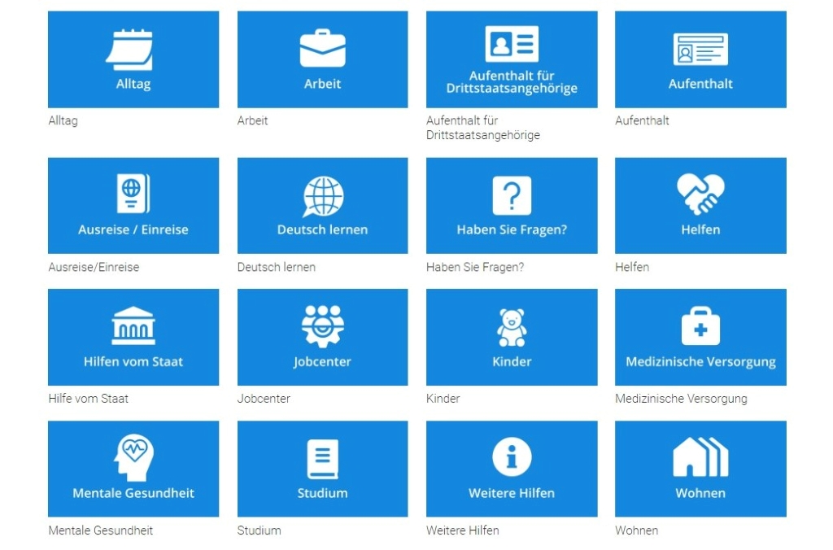Select the book icon for Studium
The width and height of the screenshot is (833, 550).
322,459
